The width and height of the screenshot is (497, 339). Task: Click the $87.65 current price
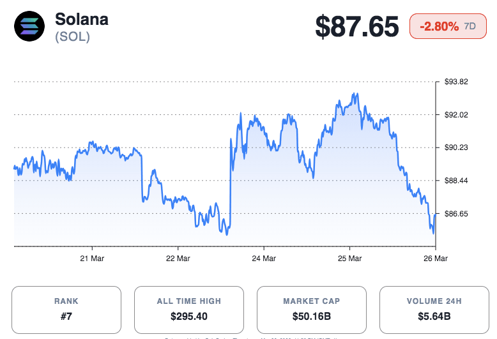pos(356,27)
